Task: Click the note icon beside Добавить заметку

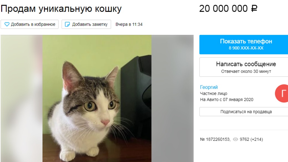Action: coord(67,24)
